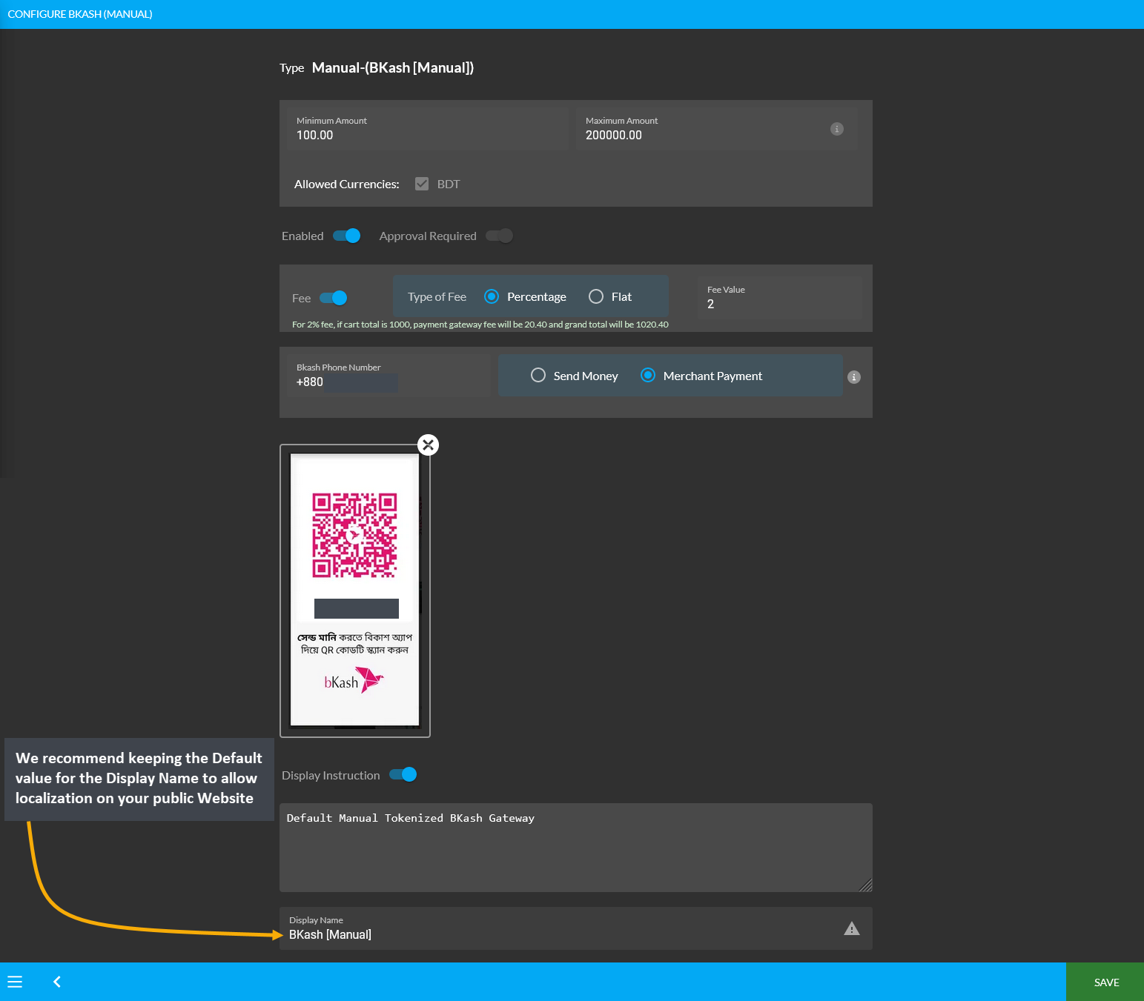The height and width of the screenshot is (1001, 1144).
Task: Click the Maximum Amount info icon
Action: point(837,129)
